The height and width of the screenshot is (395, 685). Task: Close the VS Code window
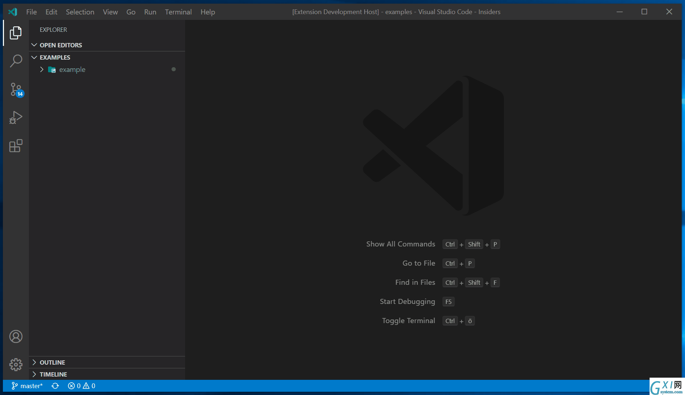(x=669, y=12)
